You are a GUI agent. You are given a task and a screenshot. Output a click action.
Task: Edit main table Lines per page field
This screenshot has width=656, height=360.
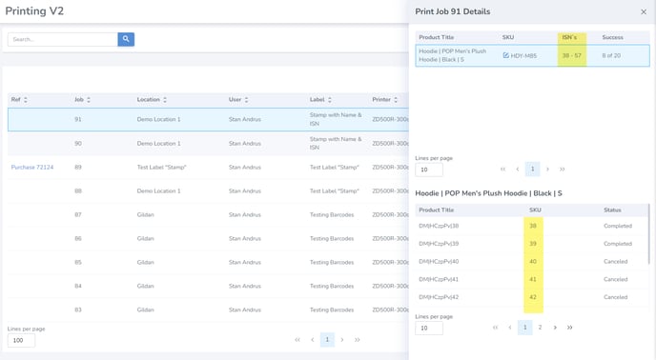pyautogui.click(x=21, y=340)
